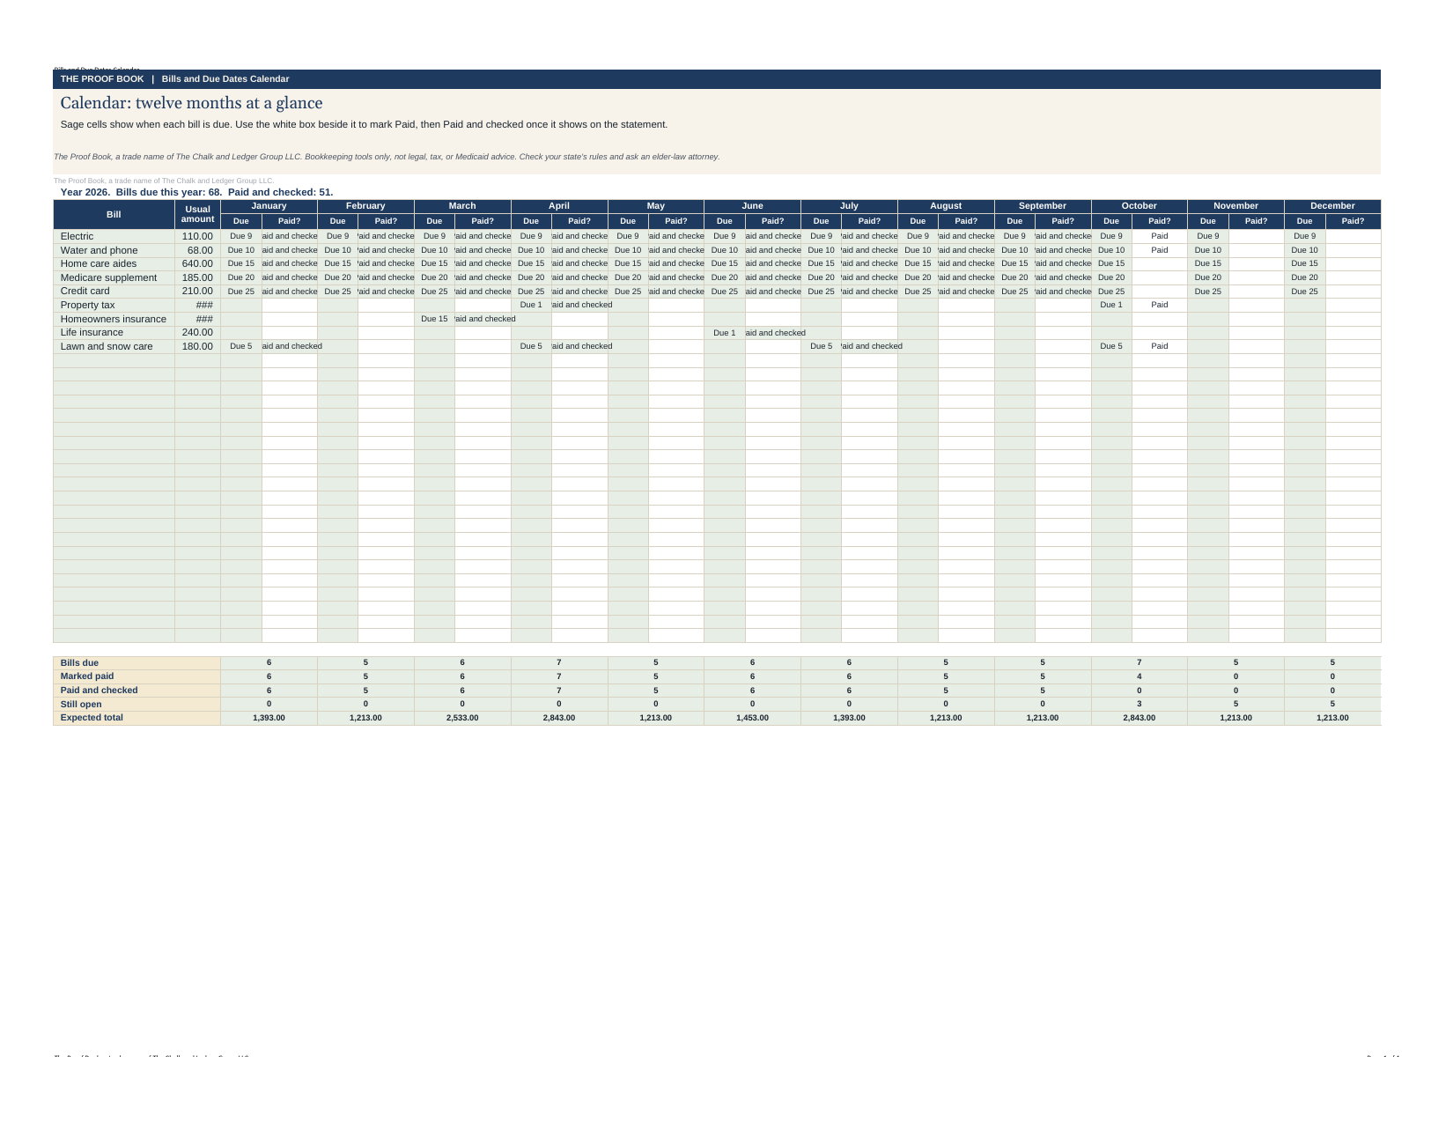This screenshot has height=1123, width=1453.
Task: Select the Home care aides bill cell
Action: tap(114, 263)
